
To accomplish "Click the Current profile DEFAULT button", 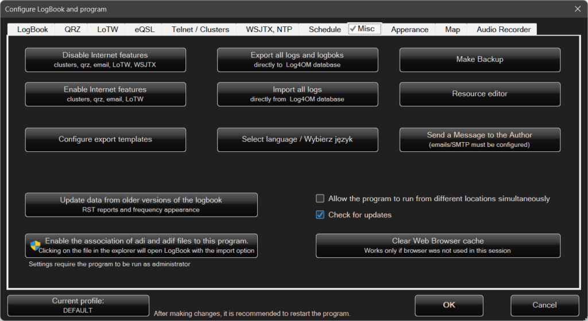I will pos(78,306).
